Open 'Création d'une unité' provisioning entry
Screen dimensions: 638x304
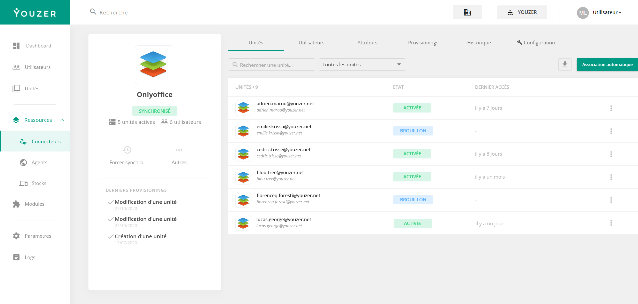coord(140,236)
